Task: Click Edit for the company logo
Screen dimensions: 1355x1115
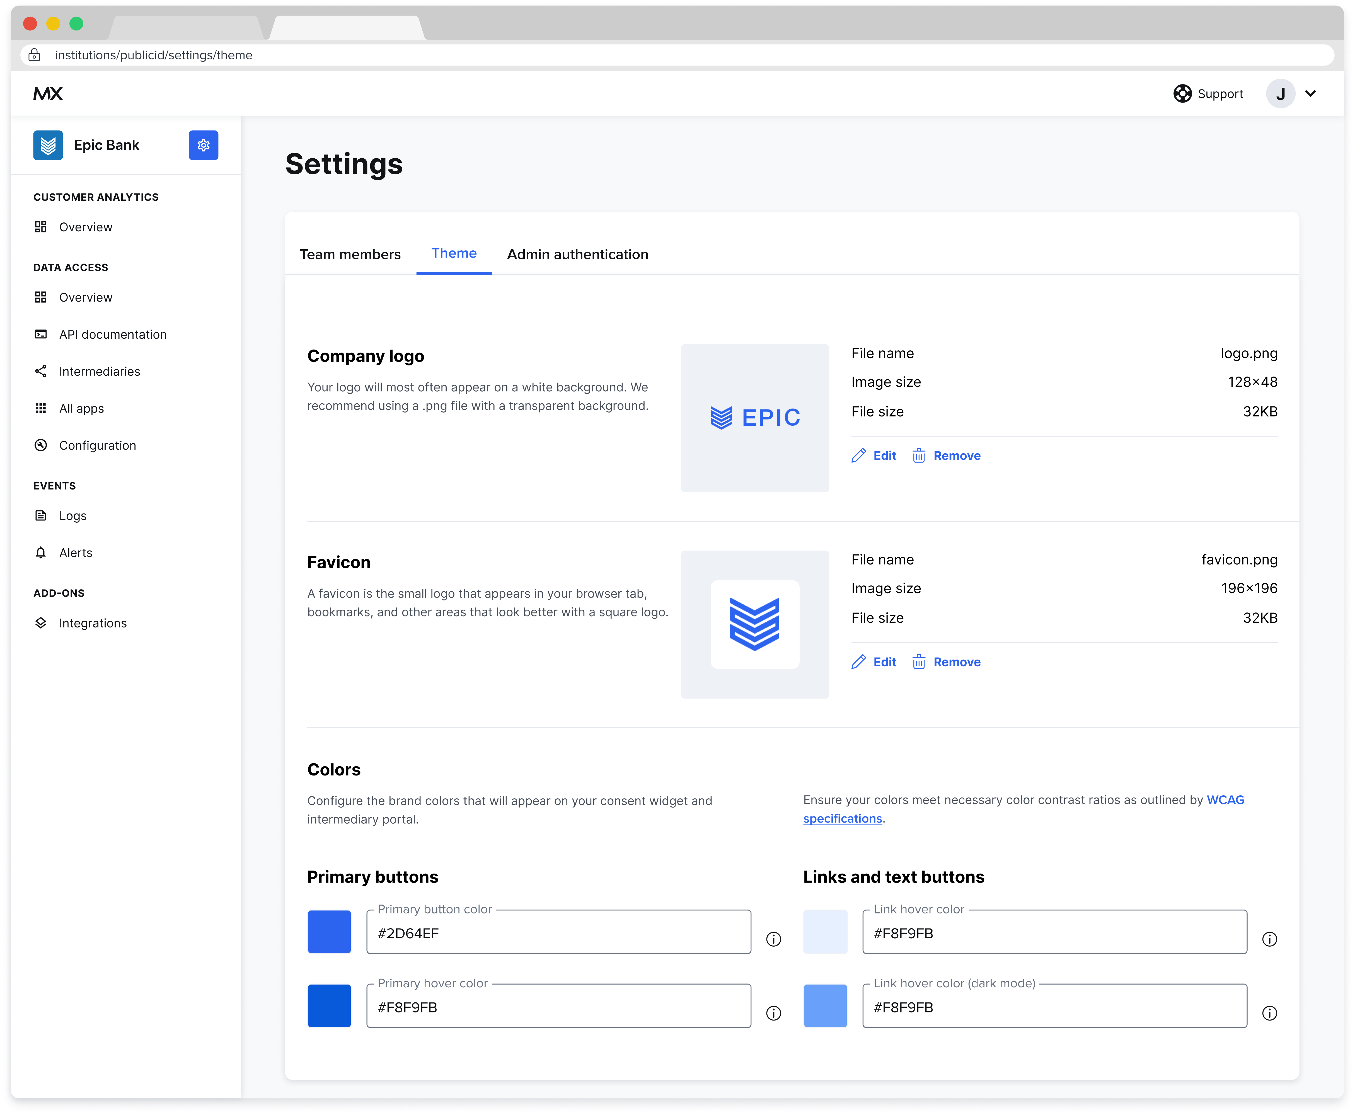Action: [x=884, y=455]
